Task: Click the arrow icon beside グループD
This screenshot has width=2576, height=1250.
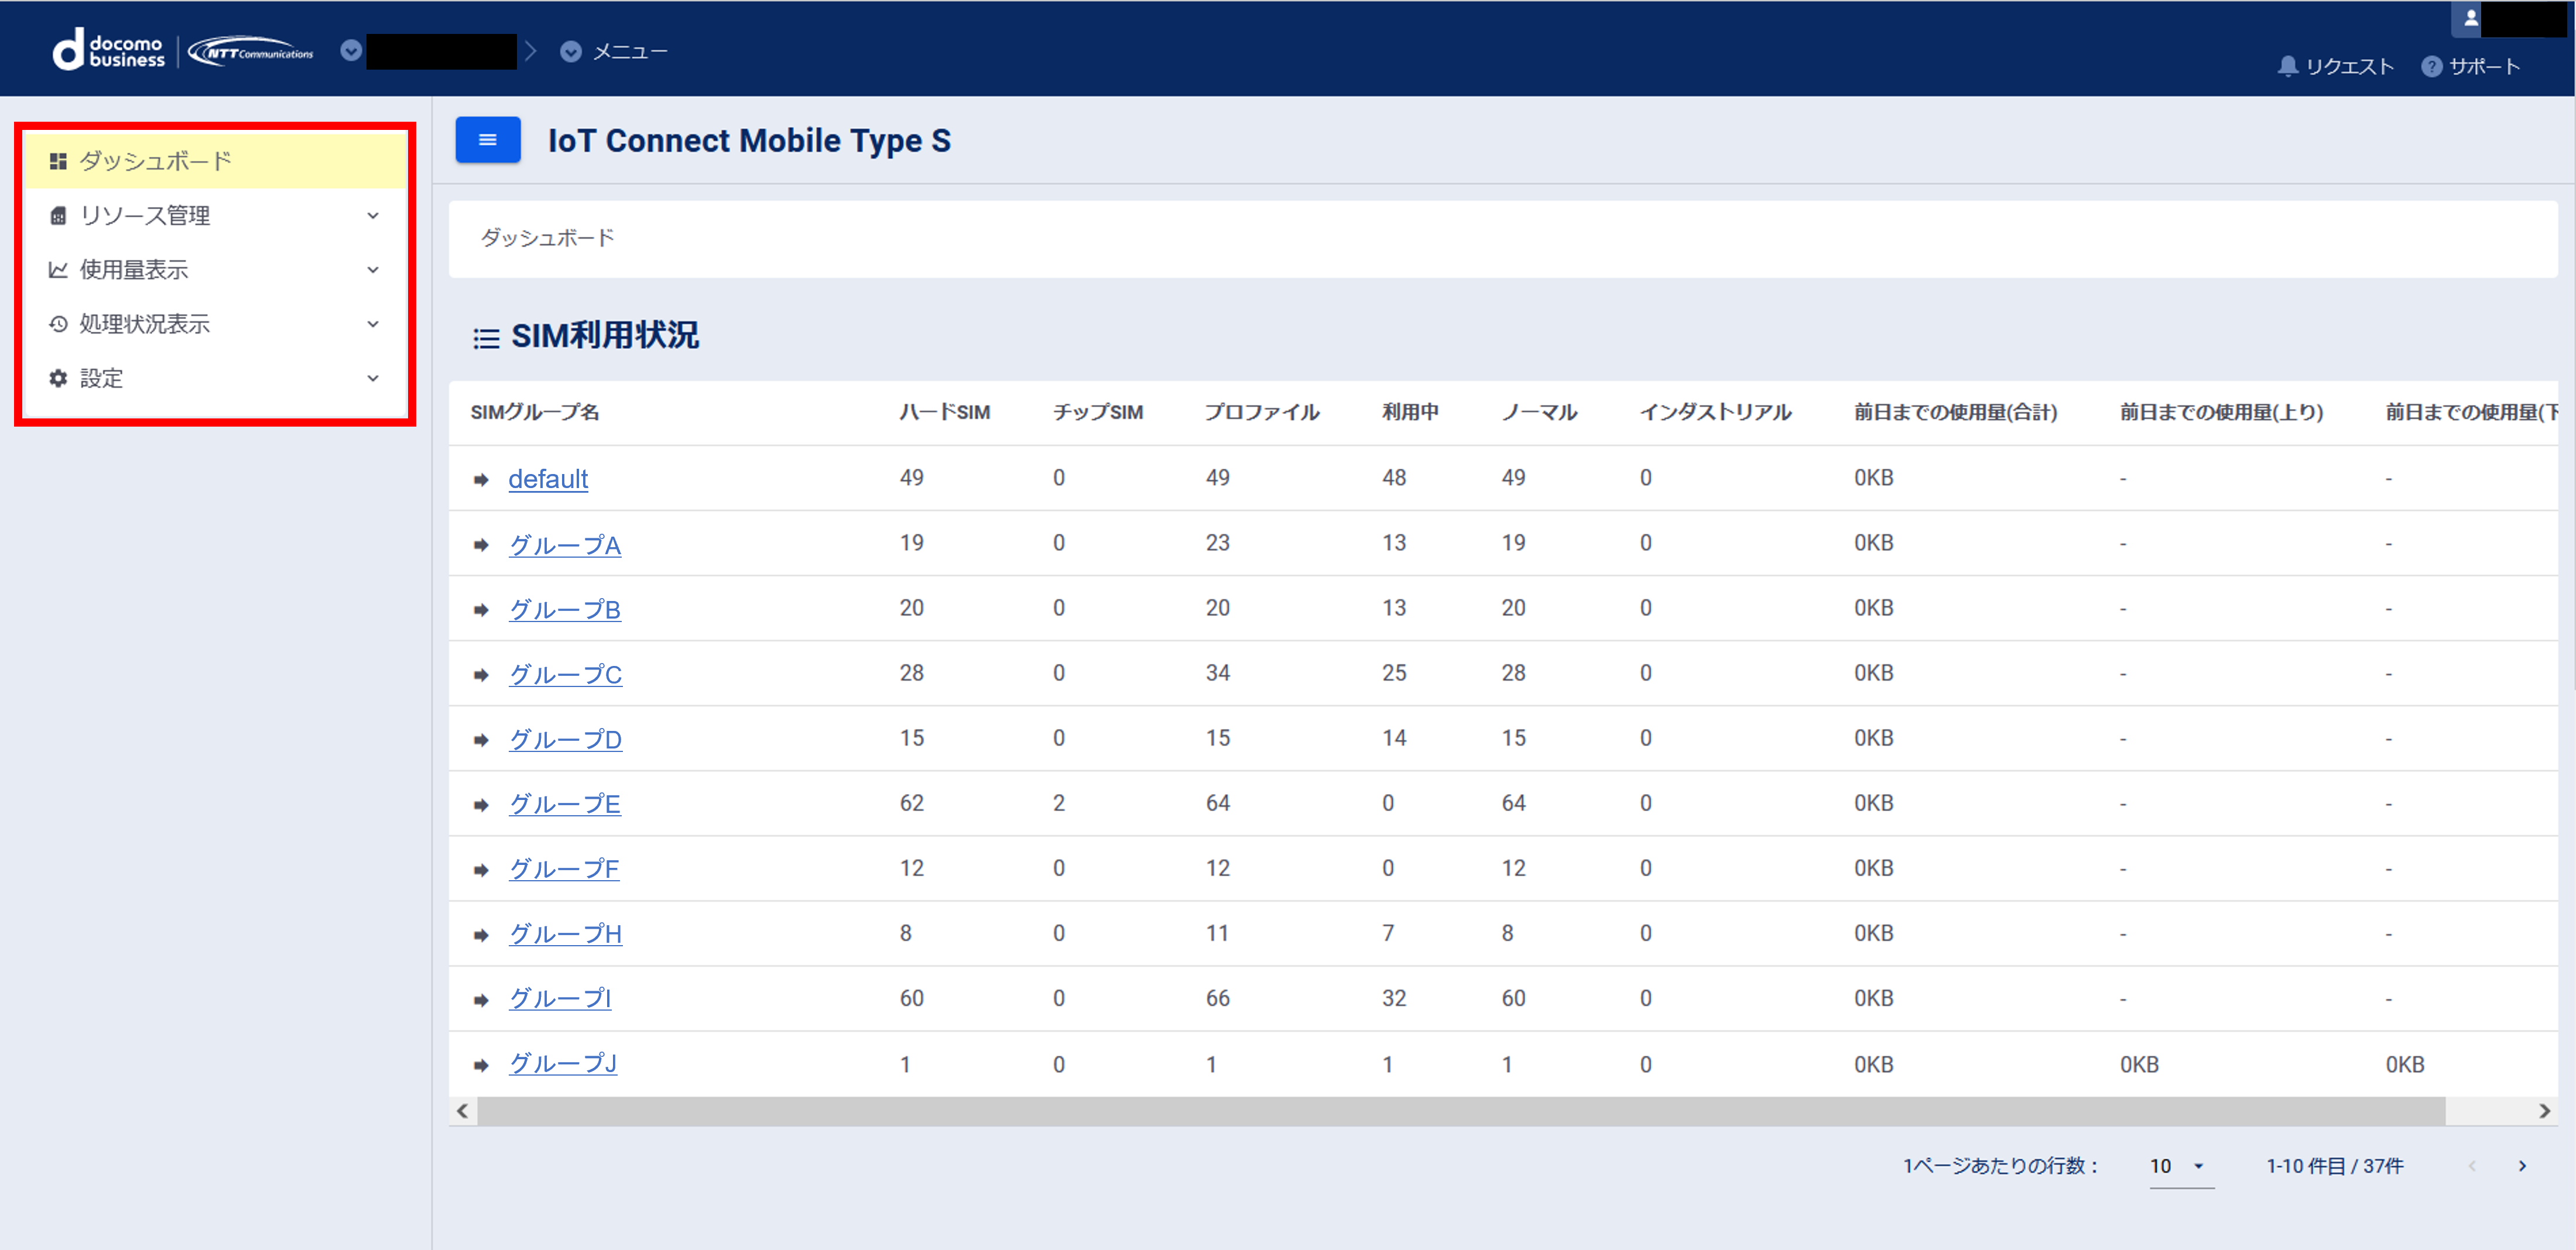Action: (x=481, y=740)
